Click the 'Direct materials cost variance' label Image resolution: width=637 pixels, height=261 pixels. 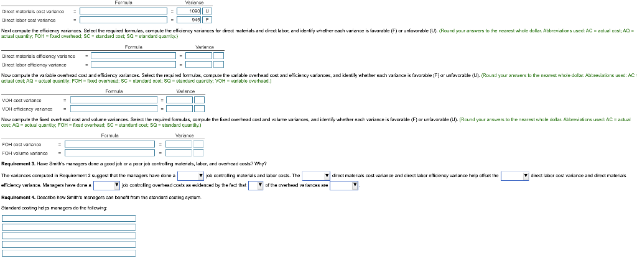[33, 11]
